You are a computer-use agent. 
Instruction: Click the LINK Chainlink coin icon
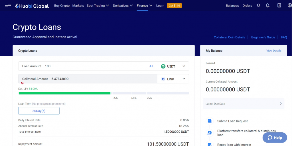163,79
